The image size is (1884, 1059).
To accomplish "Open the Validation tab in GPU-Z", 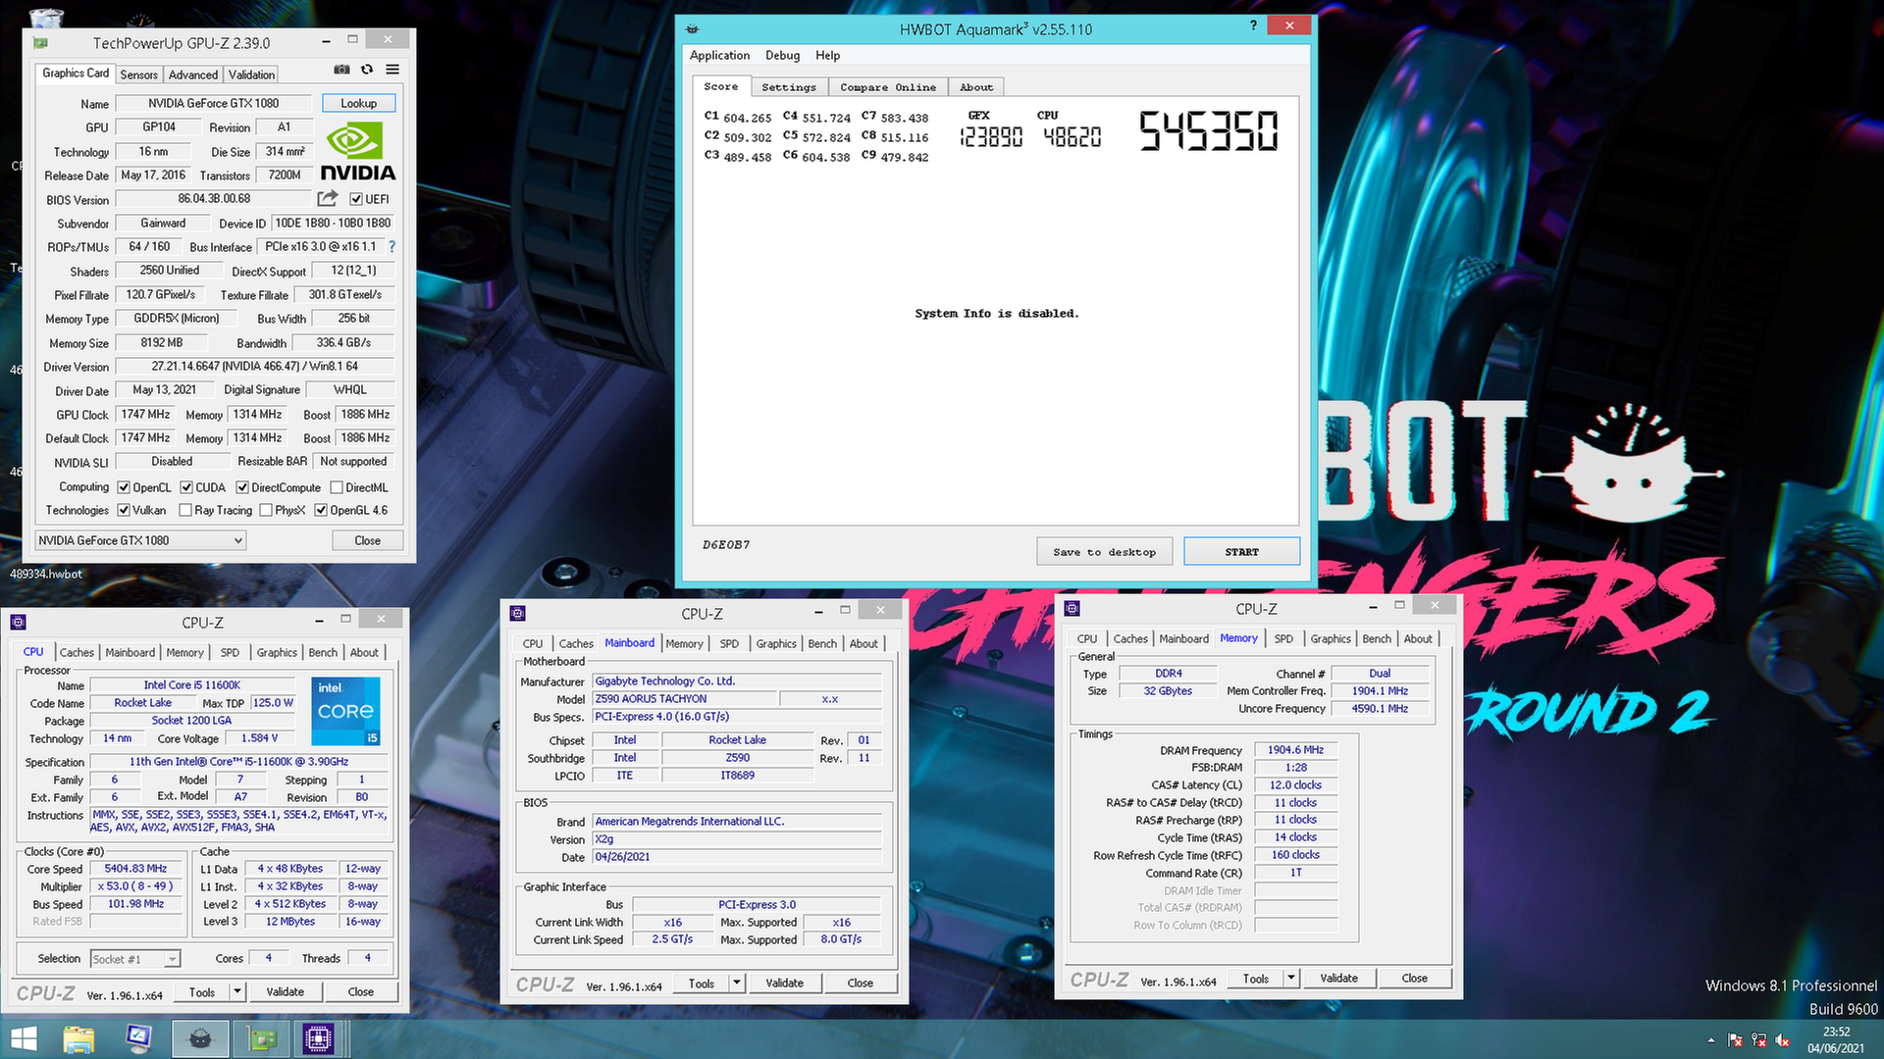I will 251,75.
